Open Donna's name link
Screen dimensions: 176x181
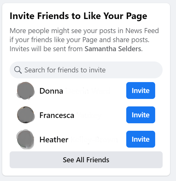click(75, 91)
